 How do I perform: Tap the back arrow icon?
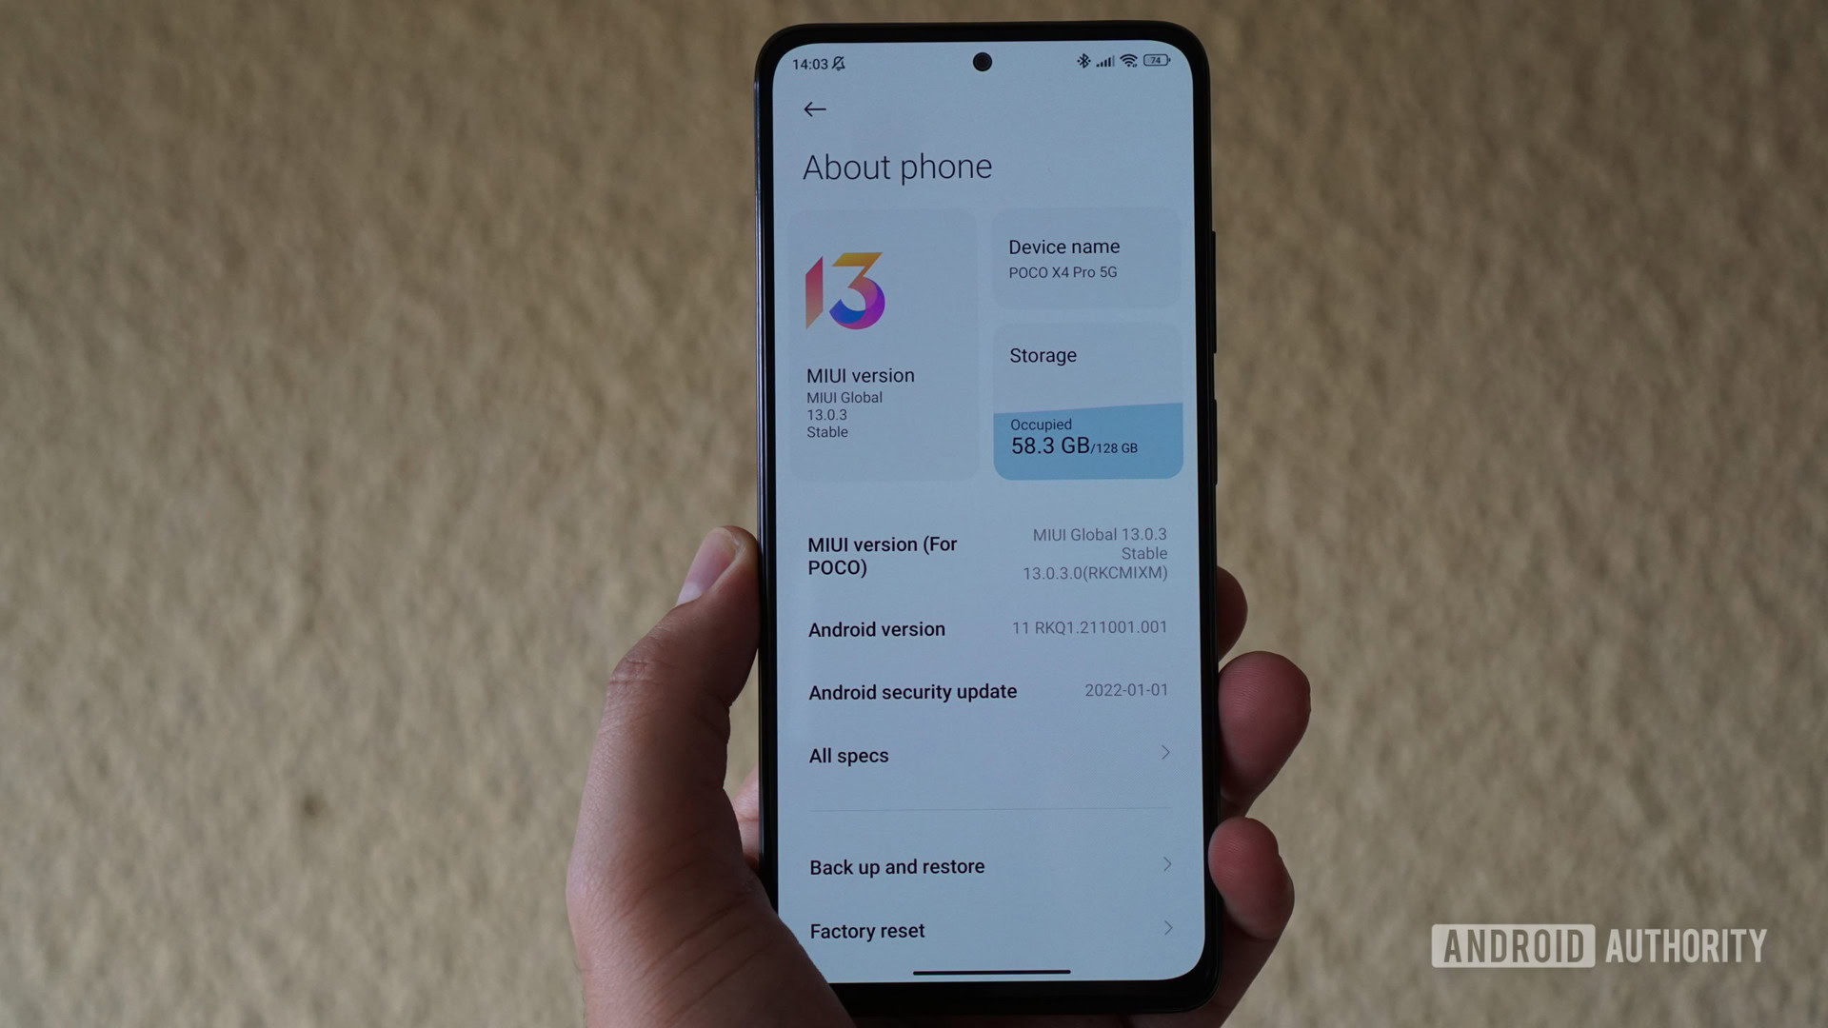click(x=815, y=109)
